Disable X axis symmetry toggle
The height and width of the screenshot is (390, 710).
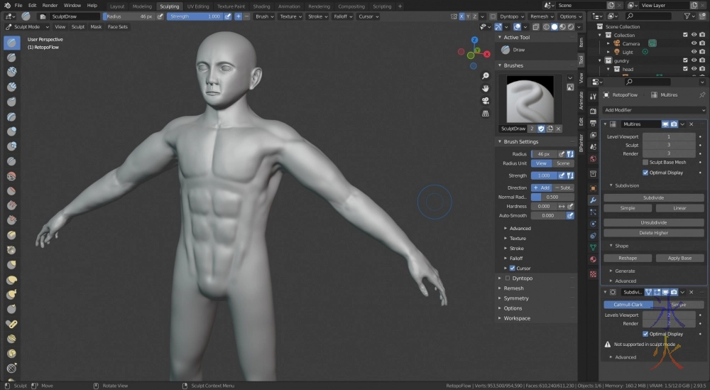[x=462, y=16]
